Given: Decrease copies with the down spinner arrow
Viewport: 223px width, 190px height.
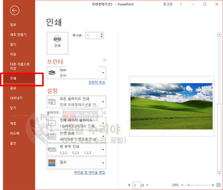Looking at the screenshot, I should pos(101,37).
